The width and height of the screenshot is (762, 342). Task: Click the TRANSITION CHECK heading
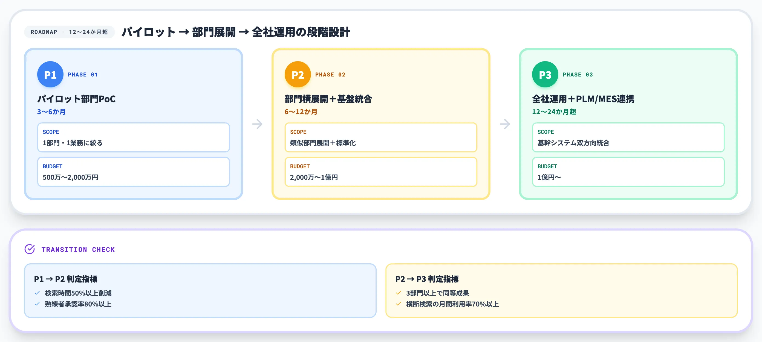[x=78, y=250]
